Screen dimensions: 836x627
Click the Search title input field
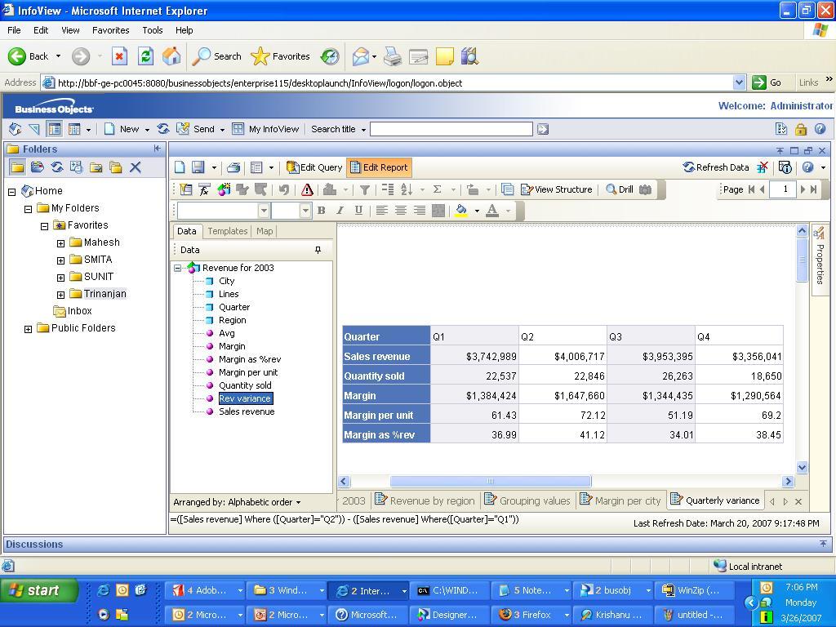click(x=451, y=128)
